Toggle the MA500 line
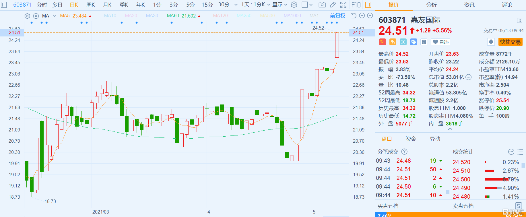This screenshot has height=217, width=526. (267, 16)
